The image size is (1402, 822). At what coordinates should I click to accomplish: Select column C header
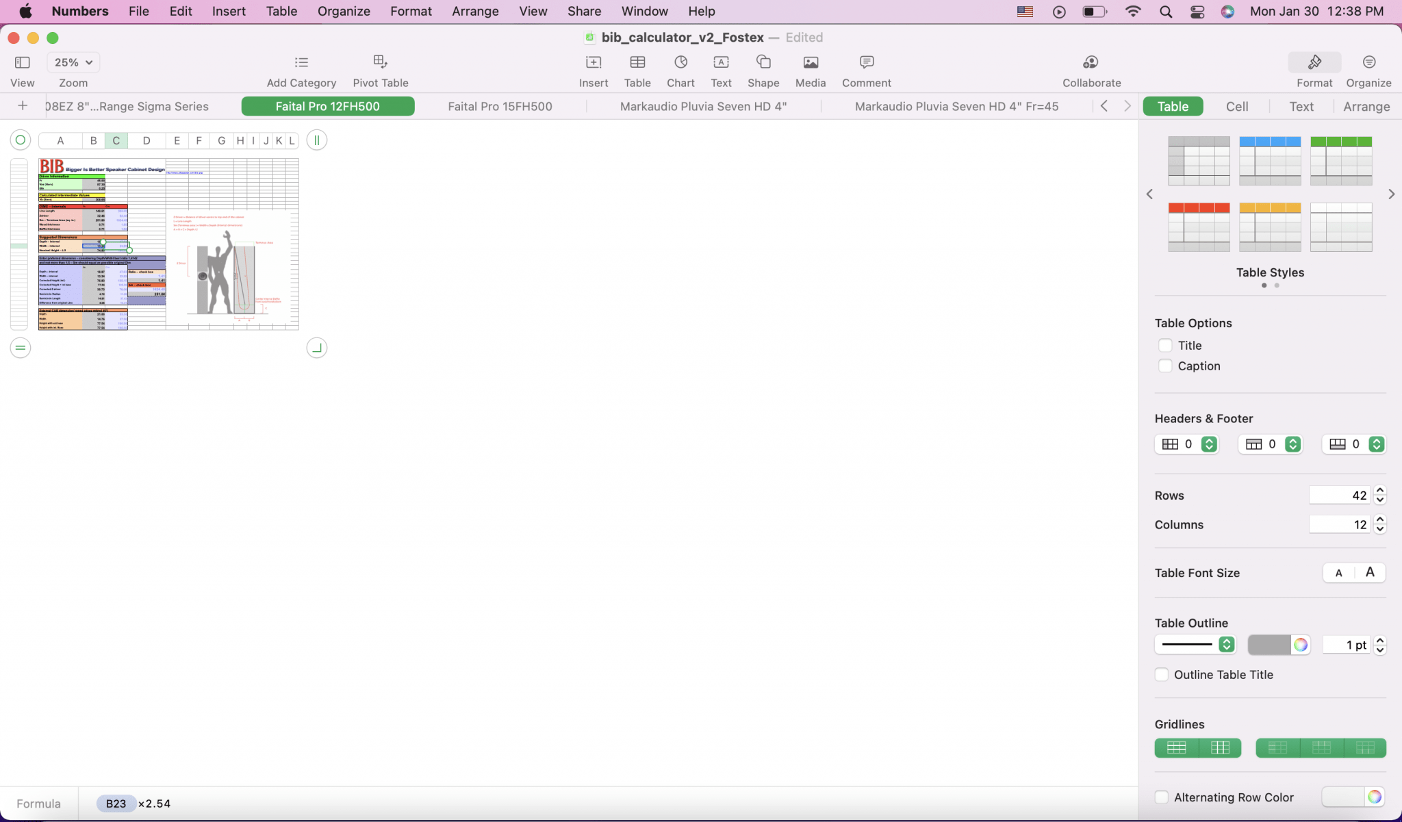(x=116, y=140)
